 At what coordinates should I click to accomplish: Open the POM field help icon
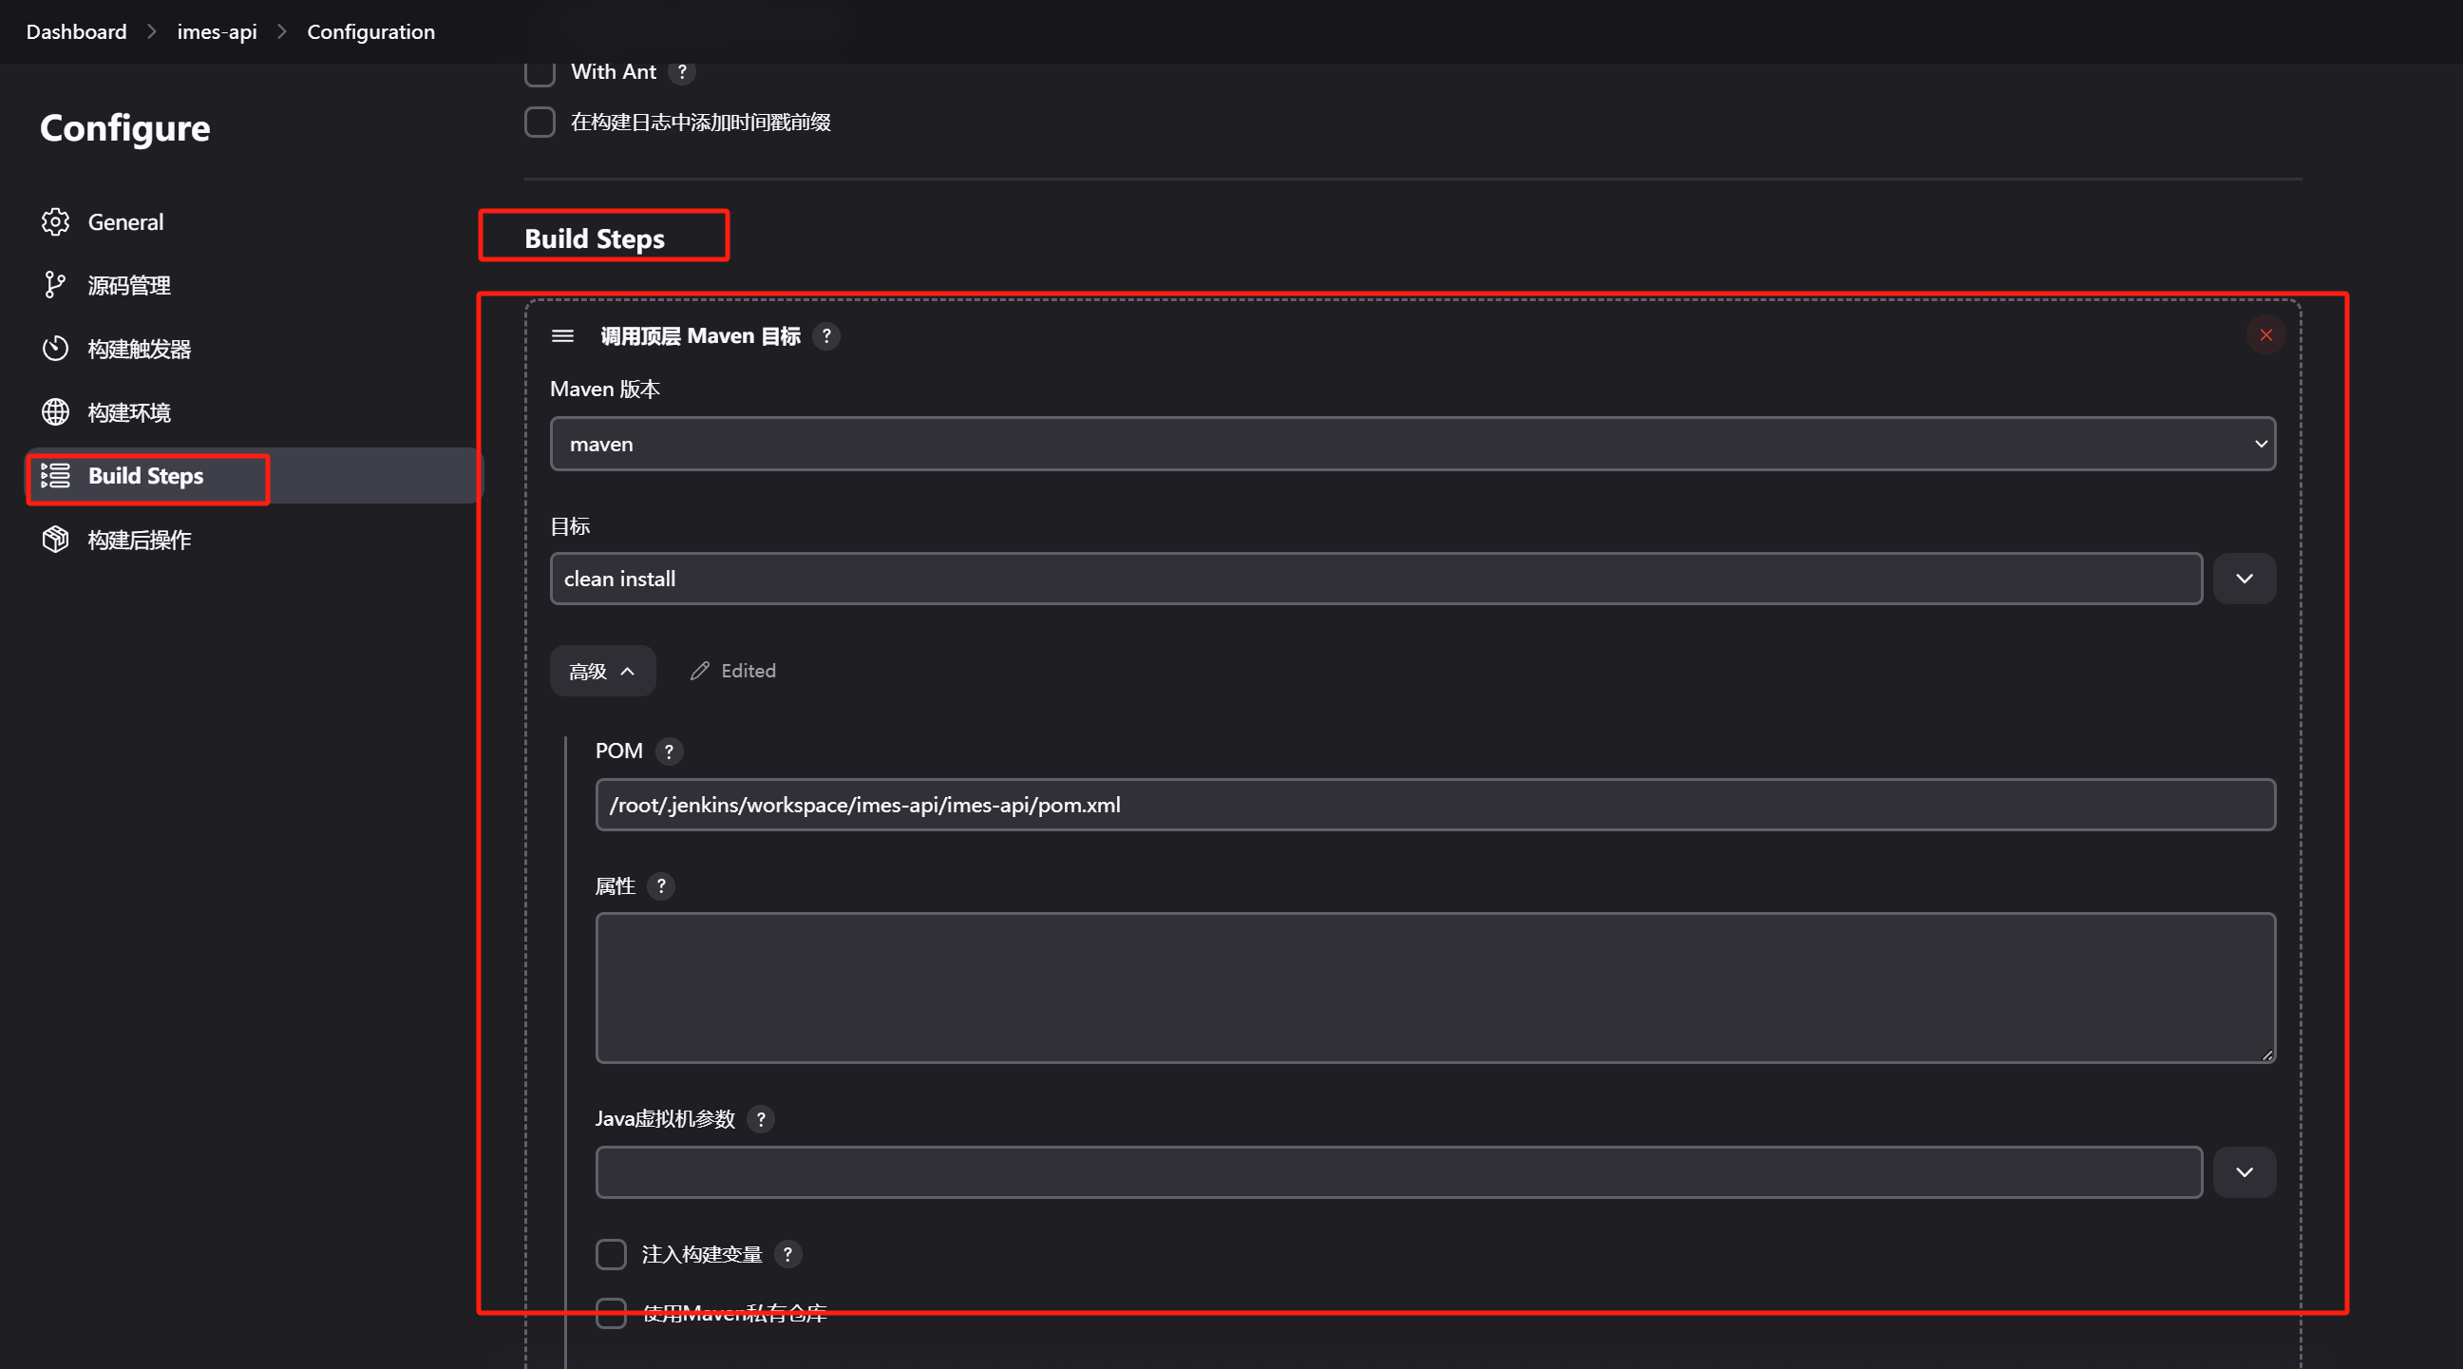click(670, 751)
